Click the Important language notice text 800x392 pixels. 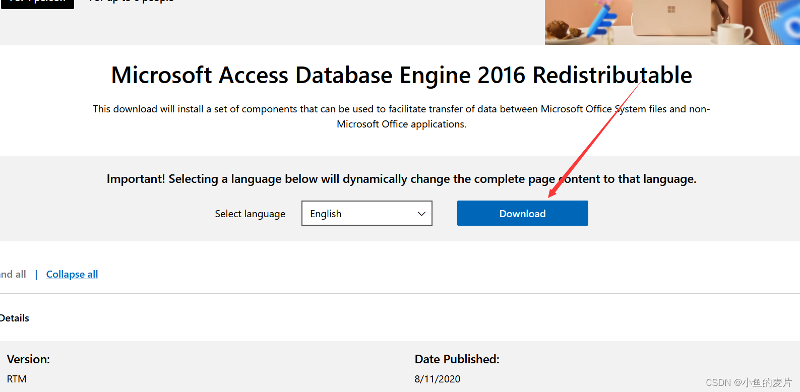pyautogui.click(x=401, y=178)
